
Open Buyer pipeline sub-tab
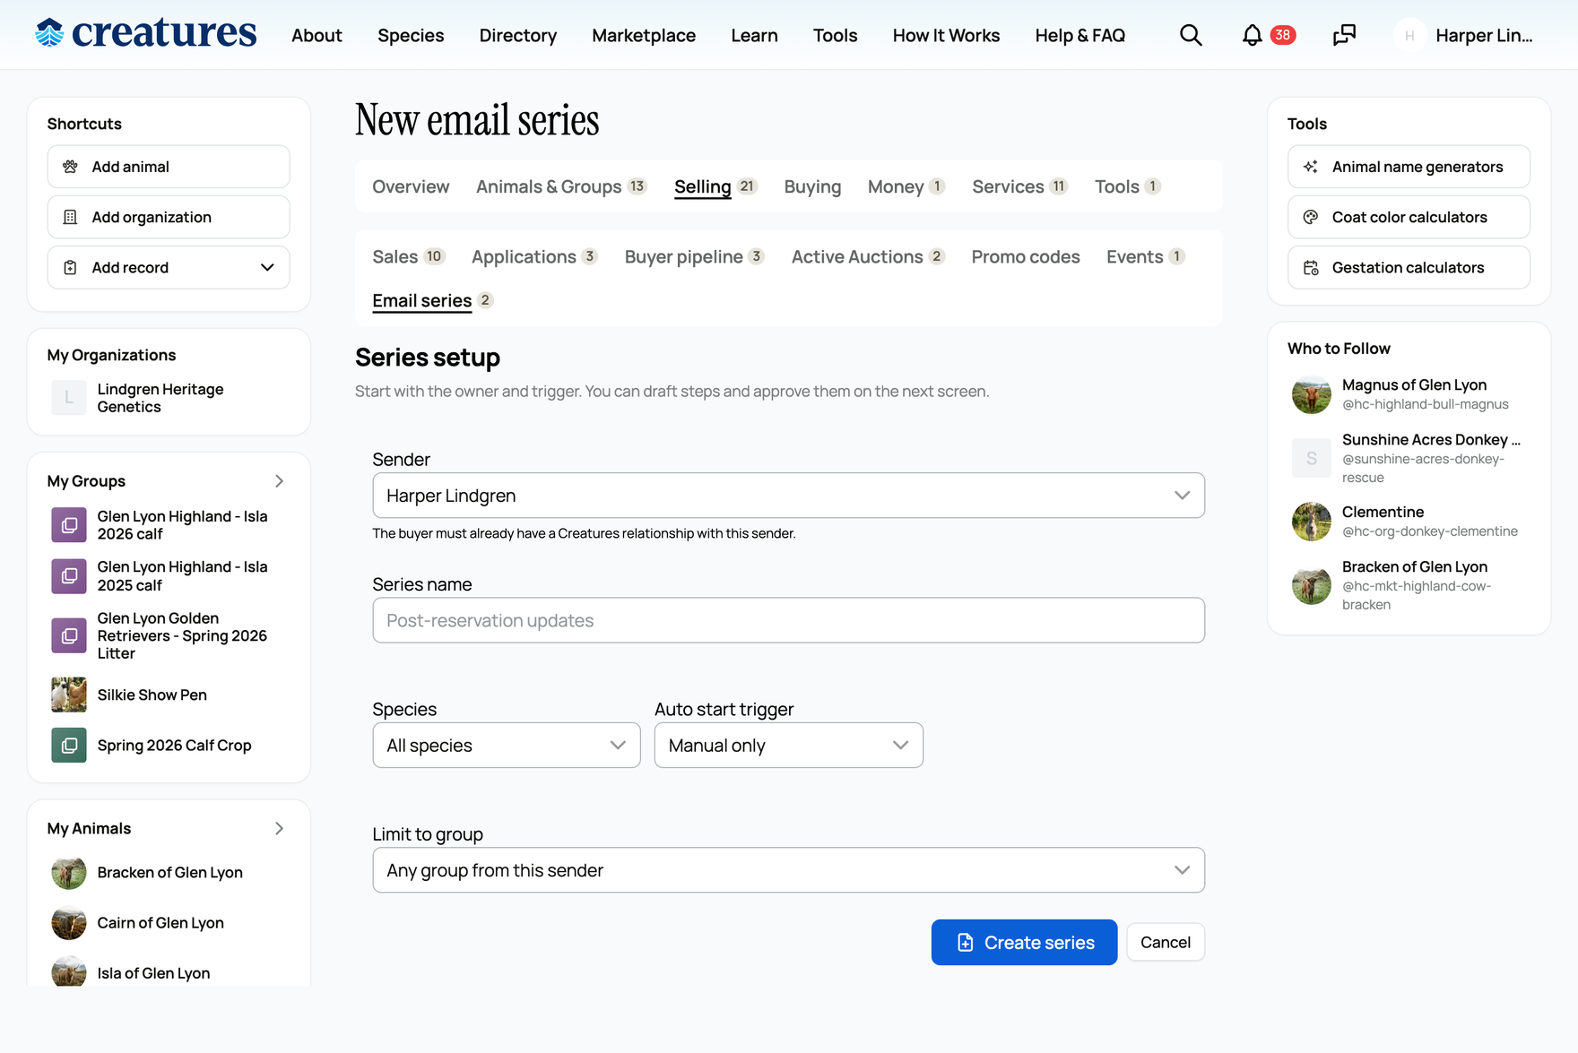coord(694,256)
